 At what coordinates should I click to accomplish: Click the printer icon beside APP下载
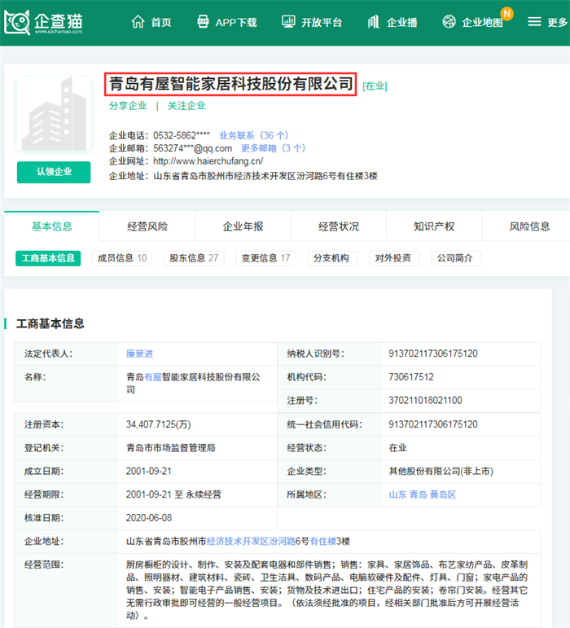tap(203, 22)
